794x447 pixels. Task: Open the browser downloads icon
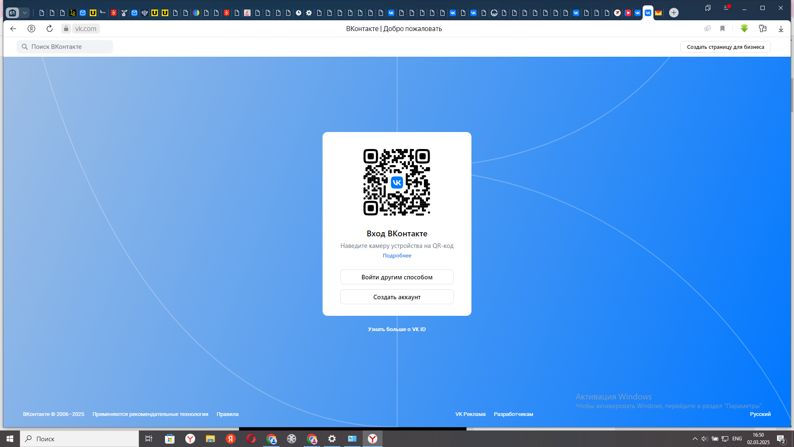(x=781, y=29)
